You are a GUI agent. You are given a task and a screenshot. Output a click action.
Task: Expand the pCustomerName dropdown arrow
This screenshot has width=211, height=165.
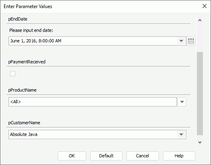(x=181, y=134)
